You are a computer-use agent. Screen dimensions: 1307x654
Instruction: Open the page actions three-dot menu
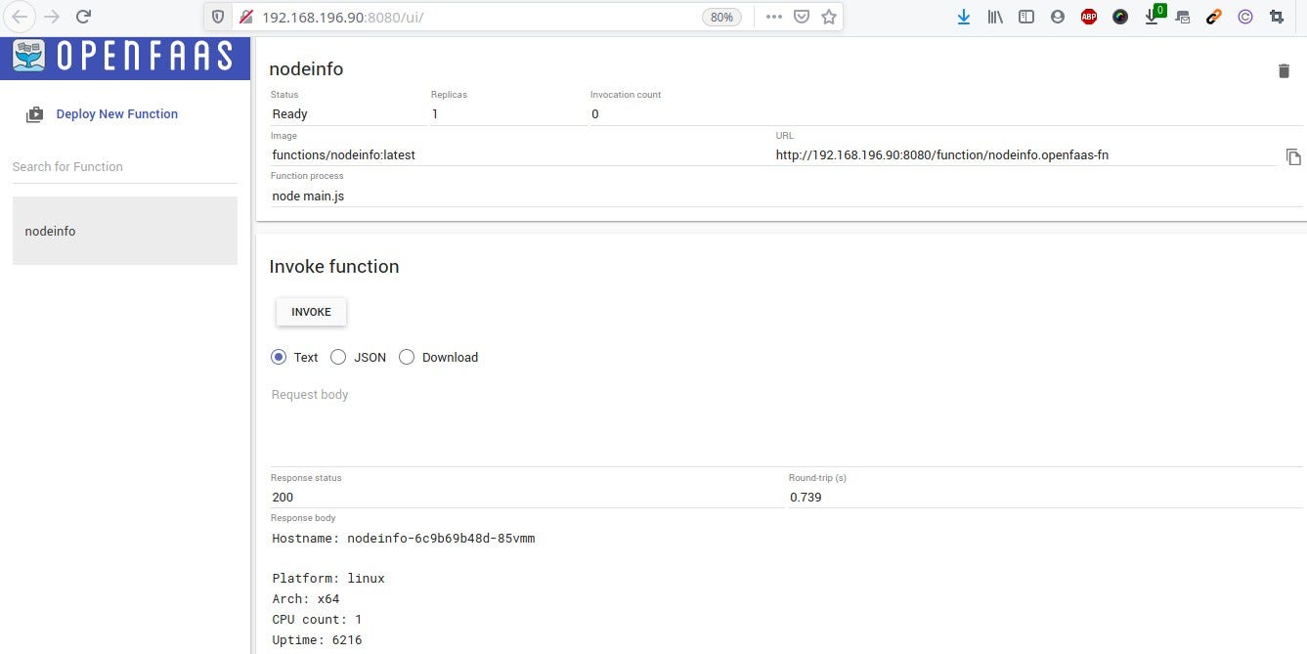pyautogui.click(x=773, y=17)
